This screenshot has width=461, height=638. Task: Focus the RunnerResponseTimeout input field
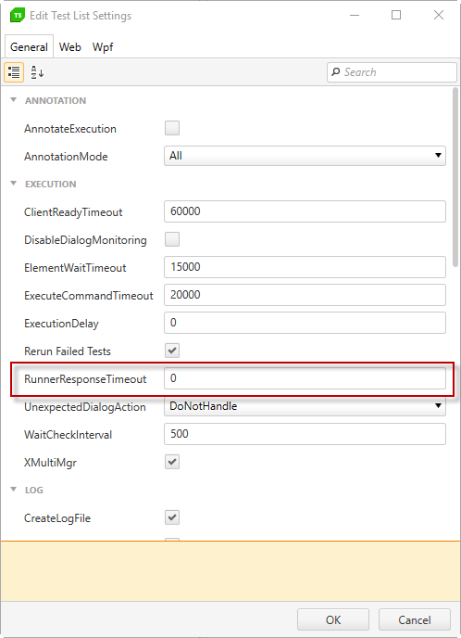(305, 378)
